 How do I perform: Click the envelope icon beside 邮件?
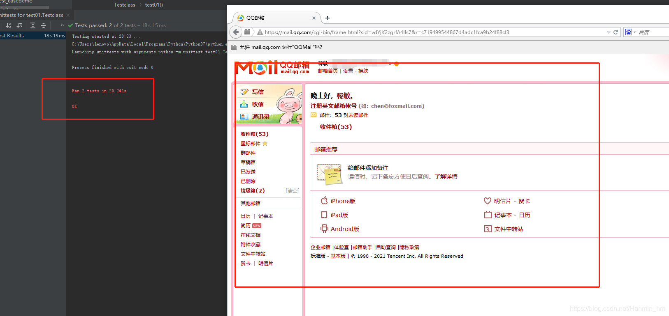tap(314, 115)
